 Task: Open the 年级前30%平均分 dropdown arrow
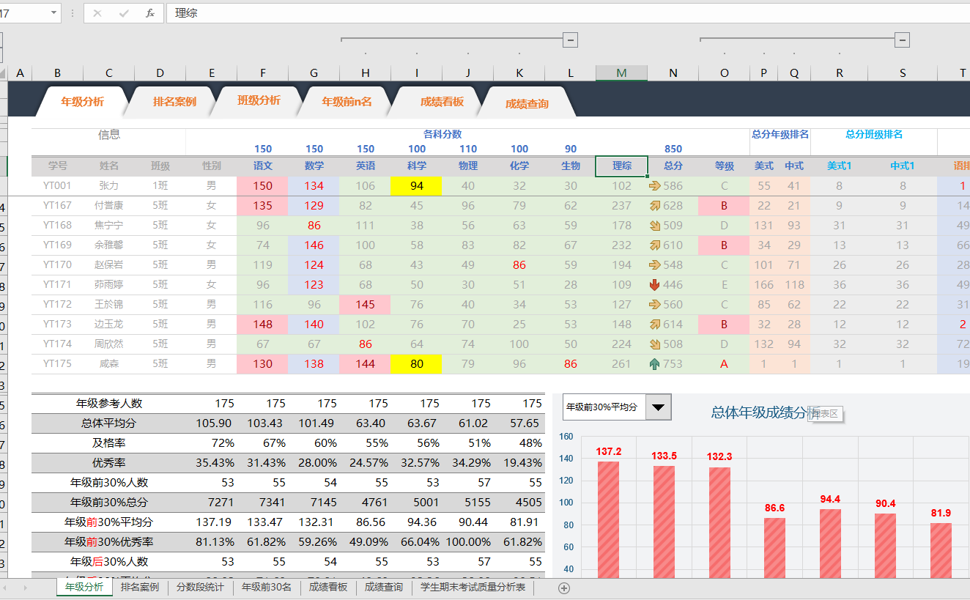(x=658, y=407)
